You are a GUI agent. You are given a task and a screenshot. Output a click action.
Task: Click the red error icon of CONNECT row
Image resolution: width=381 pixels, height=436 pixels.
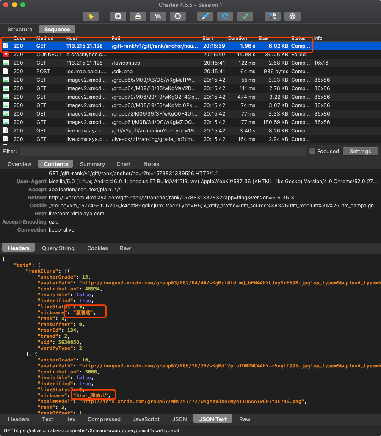6,55
